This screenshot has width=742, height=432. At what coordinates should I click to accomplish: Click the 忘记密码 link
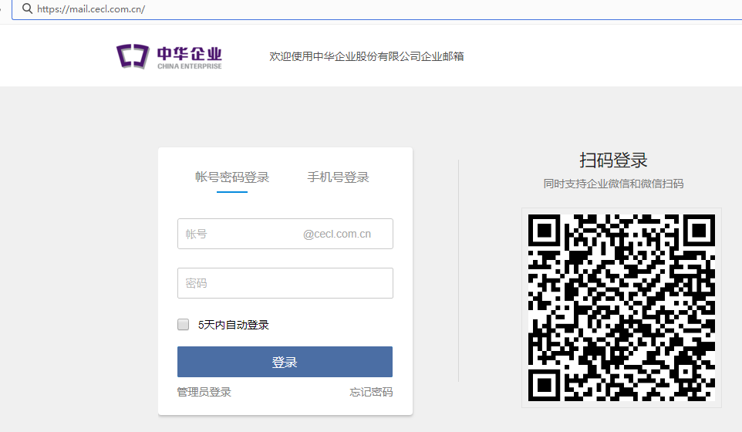pyautogui.click(x=371, y=392)
